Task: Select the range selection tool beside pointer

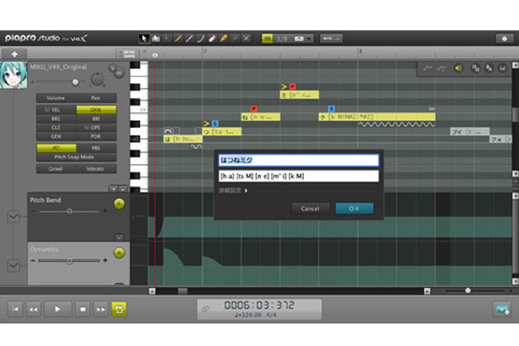Action: (156, 38)
